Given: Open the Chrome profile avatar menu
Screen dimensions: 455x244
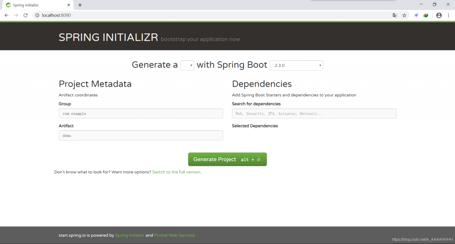Looking at the screenshot, I should 439,15.
